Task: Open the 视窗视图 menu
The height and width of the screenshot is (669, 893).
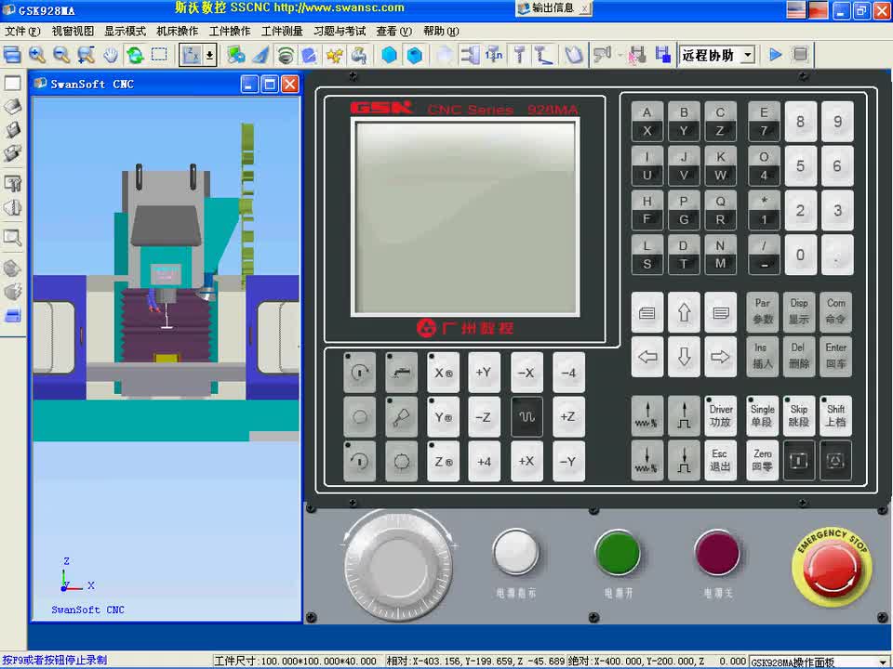Action: 73,31
